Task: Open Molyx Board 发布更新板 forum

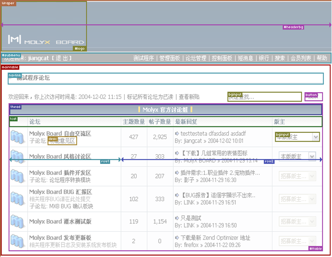Action: (x=60, y=238)
